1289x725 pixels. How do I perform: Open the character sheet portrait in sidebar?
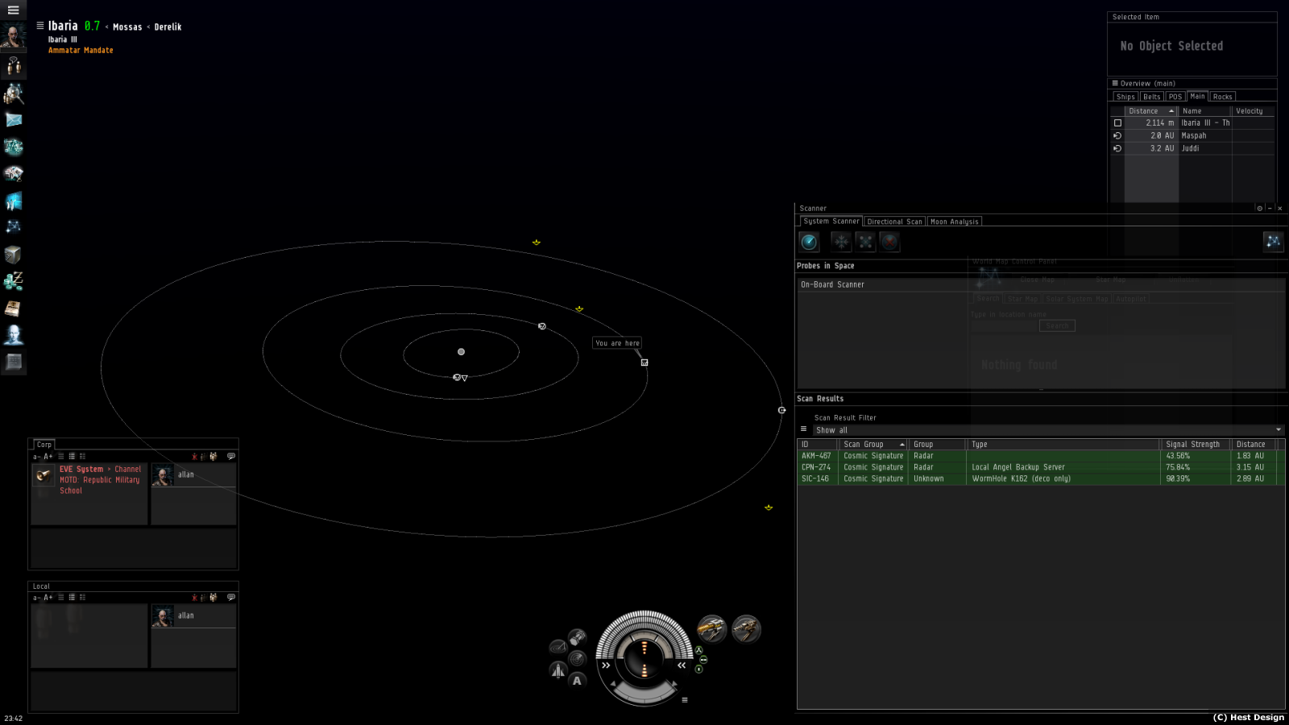pyautogui.click(x=13, y=37)
